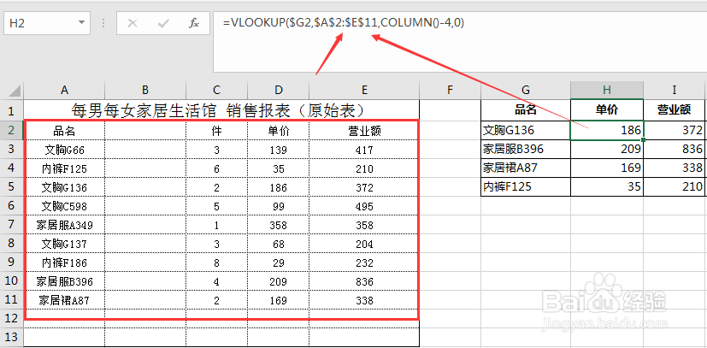Viewport: 707px width, 348px height.
Task: Click unit price 99 cell
Action: (x=278, y=206)
